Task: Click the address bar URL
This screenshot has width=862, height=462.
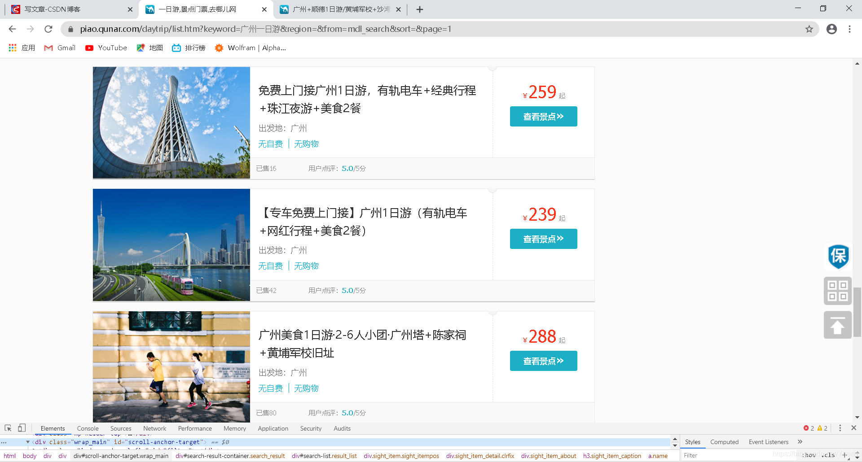Action: (265, 29)
